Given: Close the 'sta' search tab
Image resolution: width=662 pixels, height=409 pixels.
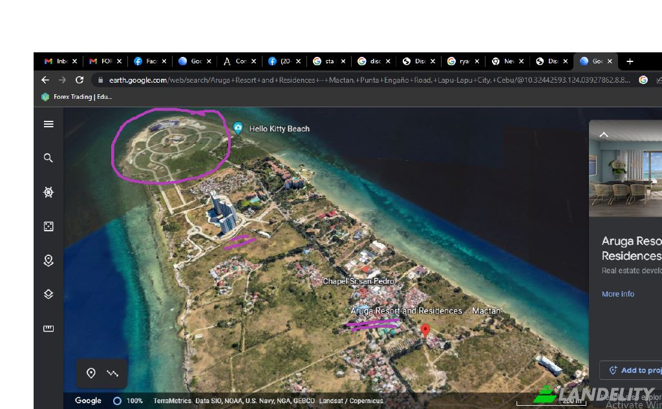Looking at the screenshot, I should tap(343, 61).
